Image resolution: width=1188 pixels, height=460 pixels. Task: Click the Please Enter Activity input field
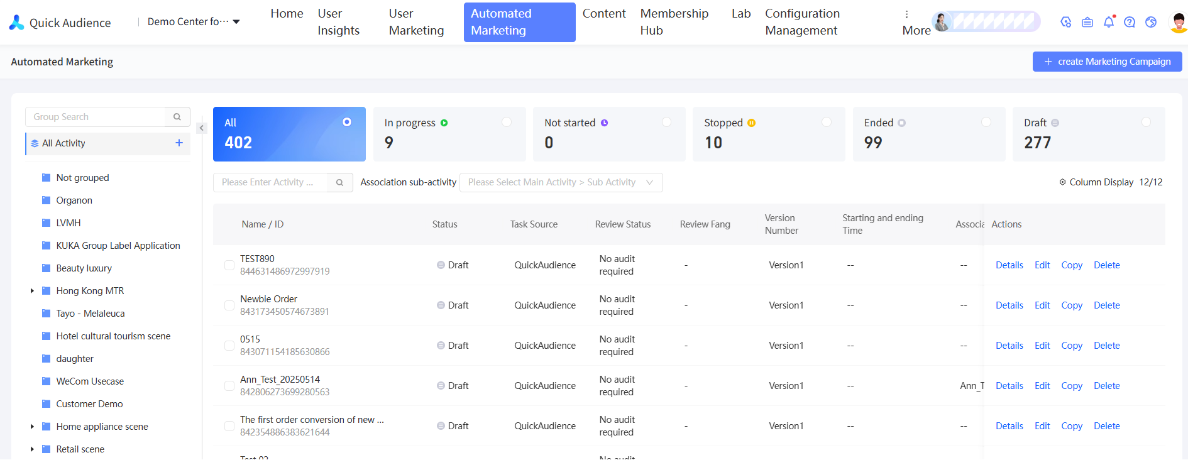point(270,182)
